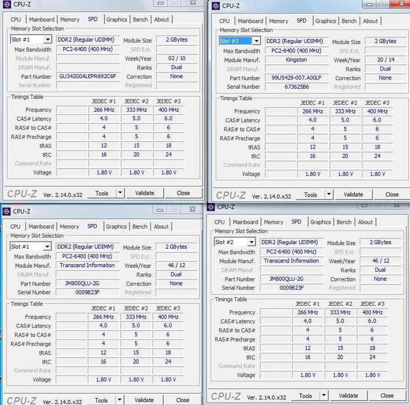The width and height of the screenshot is (410, 405).
Task: Click Tools button in GU342G0ALEPR692C6F window
Action: pos(101,193)
